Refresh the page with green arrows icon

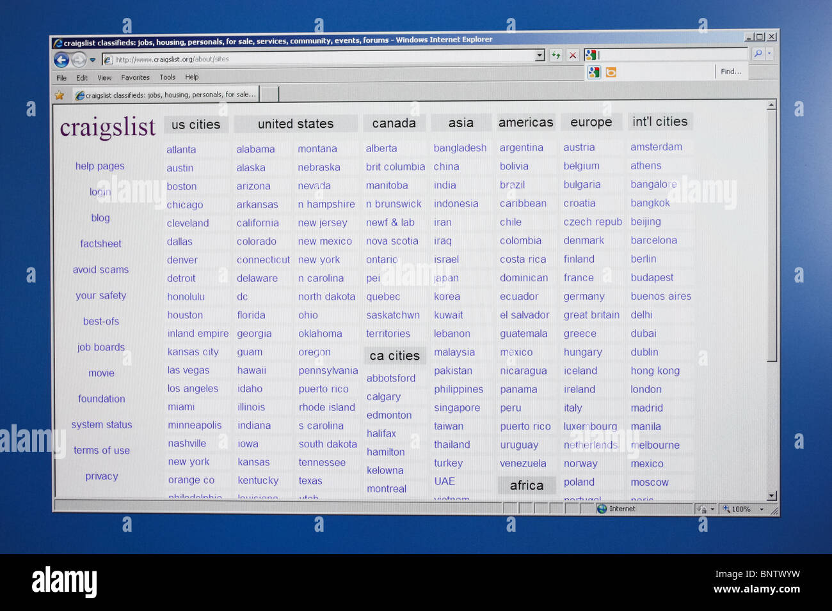[x=556, y=56]
